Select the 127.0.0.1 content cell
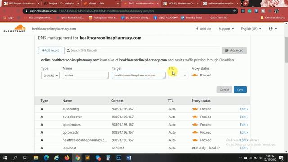 coord(118,148)
